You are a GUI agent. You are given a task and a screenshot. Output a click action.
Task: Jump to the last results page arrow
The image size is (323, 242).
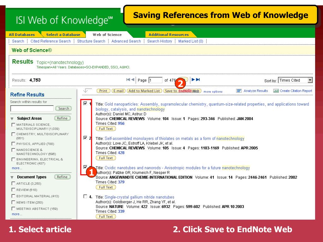click(x=198, y=80)
